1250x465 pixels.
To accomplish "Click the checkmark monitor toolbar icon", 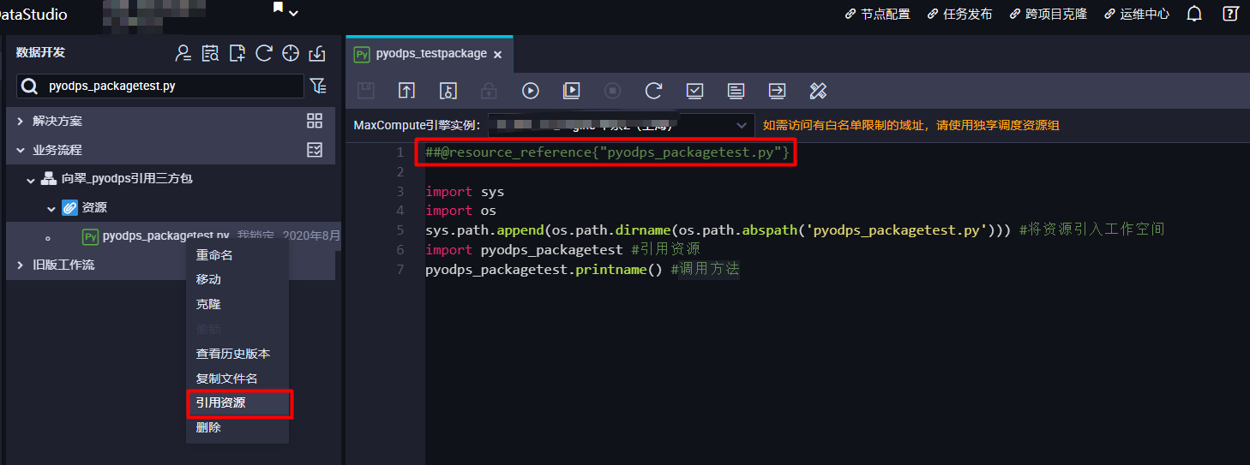I will 695,91.
